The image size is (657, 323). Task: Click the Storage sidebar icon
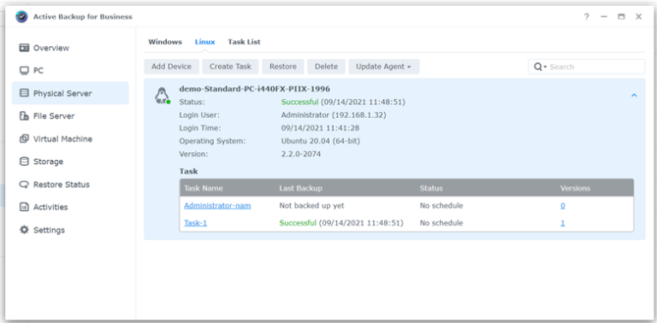tap(24, 161)
